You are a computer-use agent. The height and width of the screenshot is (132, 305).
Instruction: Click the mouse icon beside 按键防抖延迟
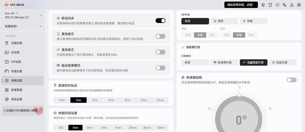55,85
